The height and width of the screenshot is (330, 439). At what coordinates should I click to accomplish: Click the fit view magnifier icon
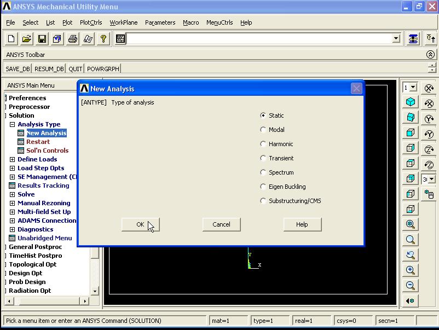pyautogui.click(x=411, y=224)
